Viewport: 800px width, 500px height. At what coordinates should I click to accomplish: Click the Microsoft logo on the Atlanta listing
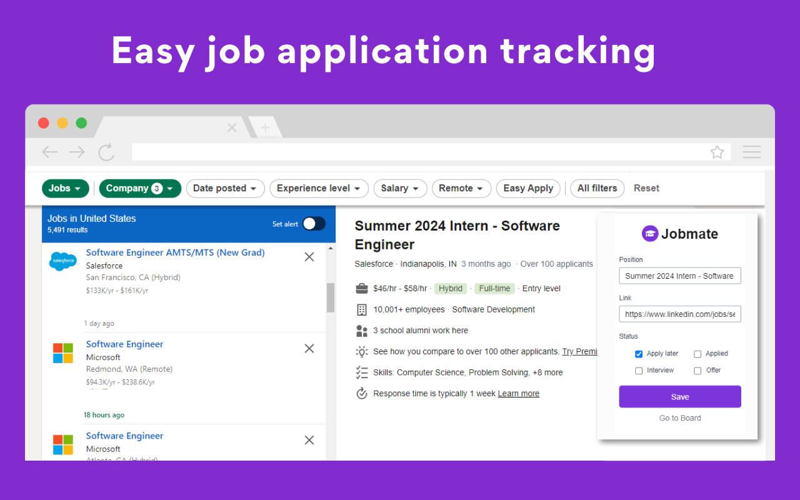click(63, 444)
